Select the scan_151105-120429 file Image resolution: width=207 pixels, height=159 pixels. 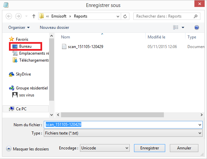point(85,47)
